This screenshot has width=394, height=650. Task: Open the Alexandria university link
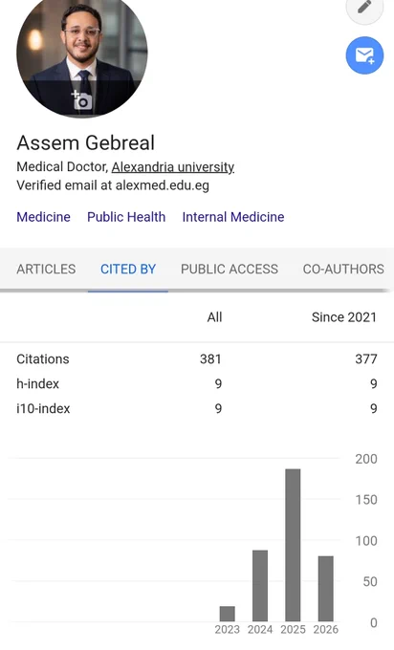tap(173, 166)
